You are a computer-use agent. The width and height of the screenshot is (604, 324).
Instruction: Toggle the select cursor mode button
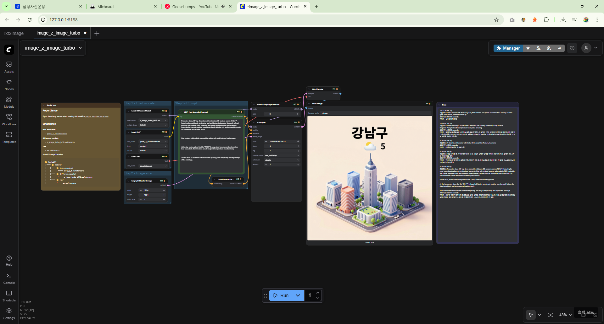(x=531, y=315)
